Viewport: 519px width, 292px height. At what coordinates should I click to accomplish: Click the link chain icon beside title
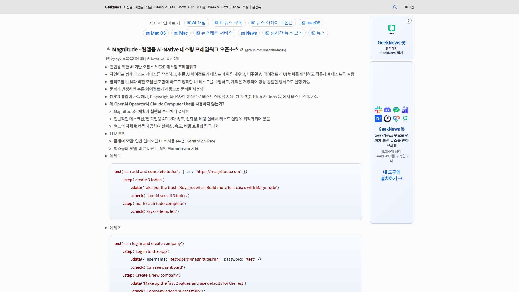tap(242, 50)
